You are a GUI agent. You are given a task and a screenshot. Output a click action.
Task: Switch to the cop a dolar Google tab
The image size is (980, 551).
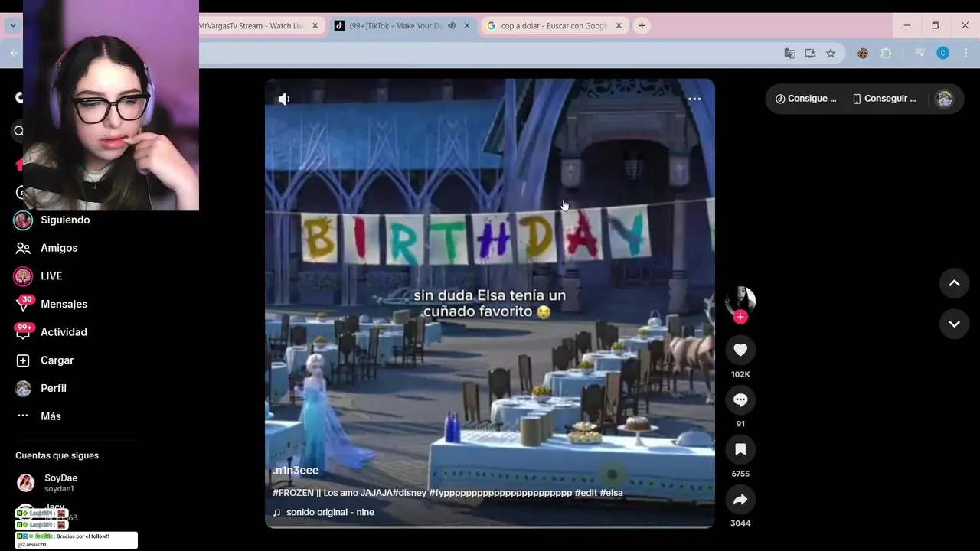553,26
